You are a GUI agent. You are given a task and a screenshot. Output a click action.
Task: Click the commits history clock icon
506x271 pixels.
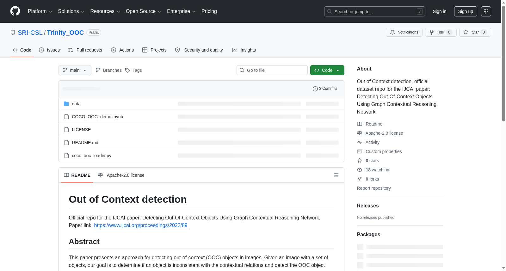click(x=315, y=89)
